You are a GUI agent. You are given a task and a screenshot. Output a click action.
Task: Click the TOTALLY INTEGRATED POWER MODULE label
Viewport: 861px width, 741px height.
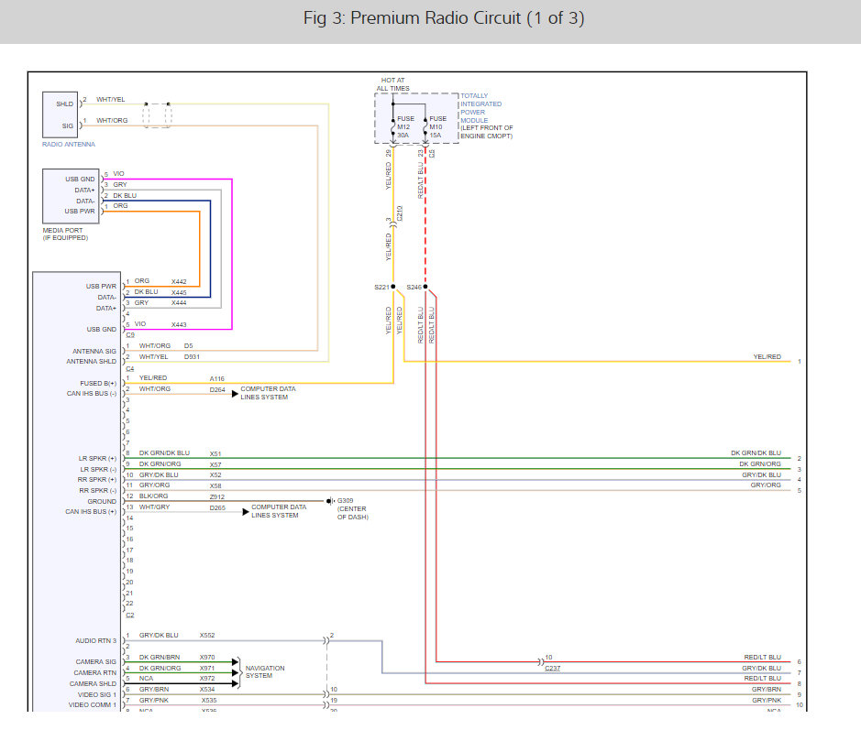pos(480,108)
